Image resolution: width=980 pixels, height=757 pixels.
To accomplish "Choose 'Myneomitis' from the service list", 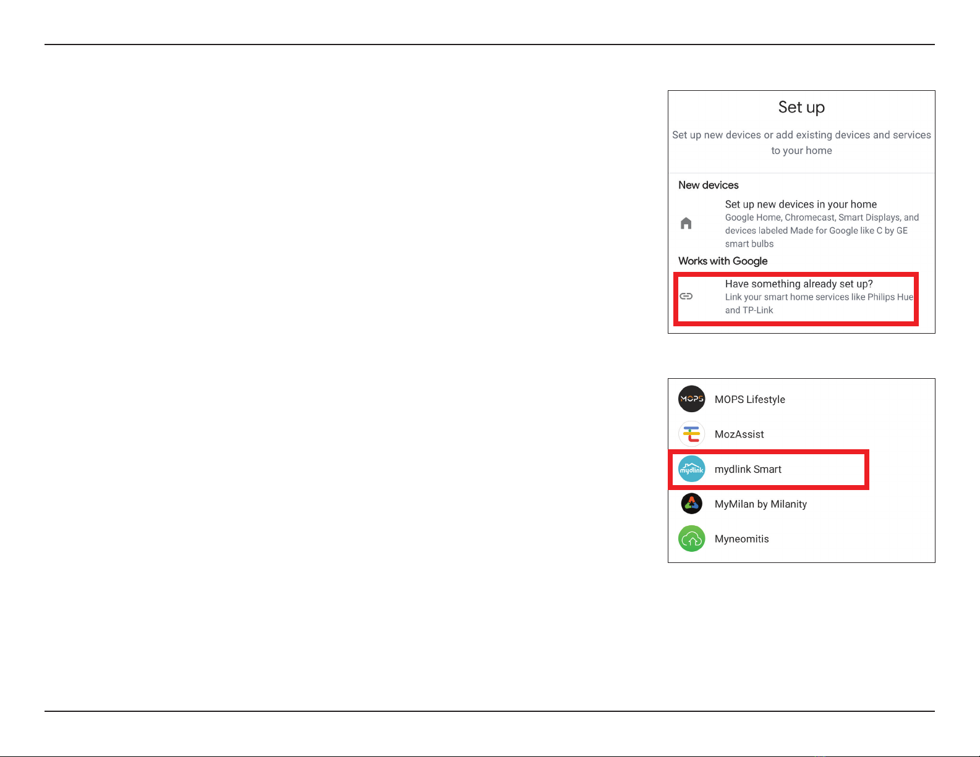I will coord(742,539).
